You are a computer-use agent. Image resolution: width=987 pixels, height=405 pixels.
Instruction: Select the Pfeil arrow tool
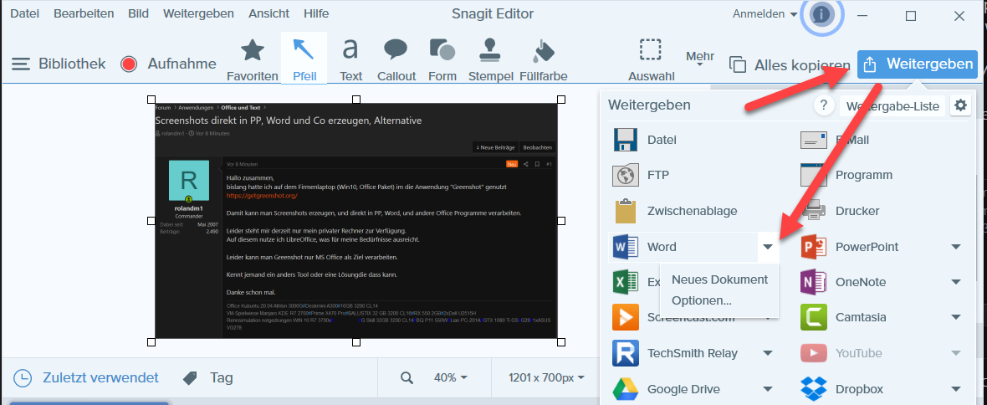(304, 59)
